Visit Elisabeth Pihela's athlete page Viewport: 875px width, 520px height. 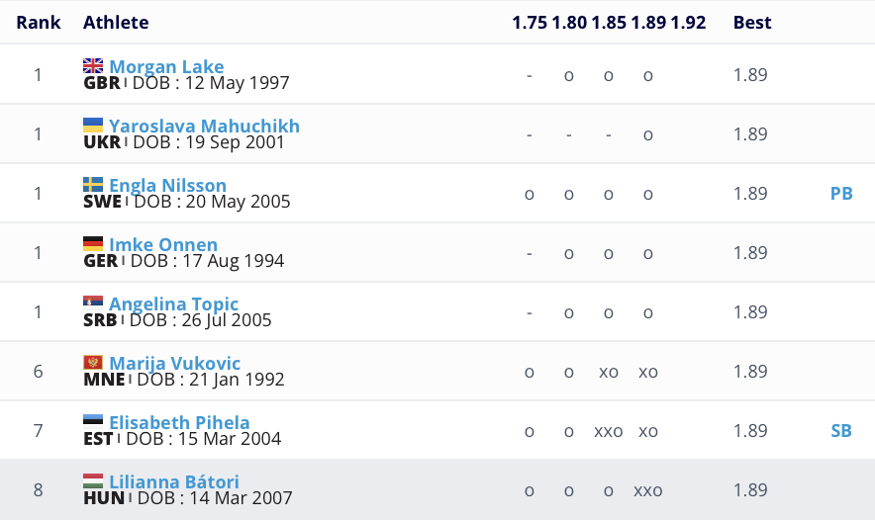179,423
